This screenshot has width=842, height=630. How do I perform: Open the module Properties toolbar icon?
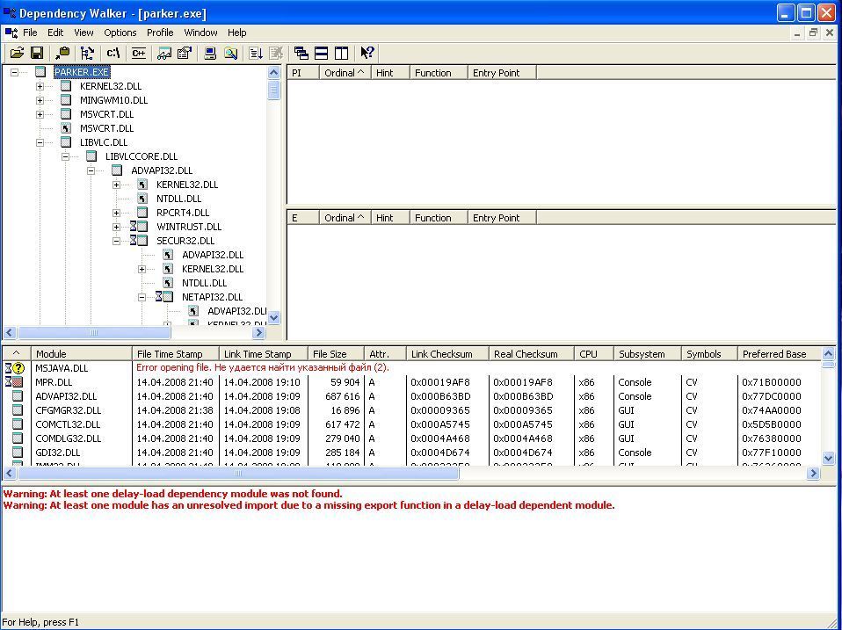(x=185, y=54)
